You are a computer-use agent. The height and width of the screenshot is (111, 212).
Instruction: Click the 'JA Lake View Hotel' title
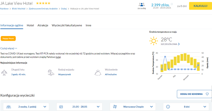[x=16, y=3]
